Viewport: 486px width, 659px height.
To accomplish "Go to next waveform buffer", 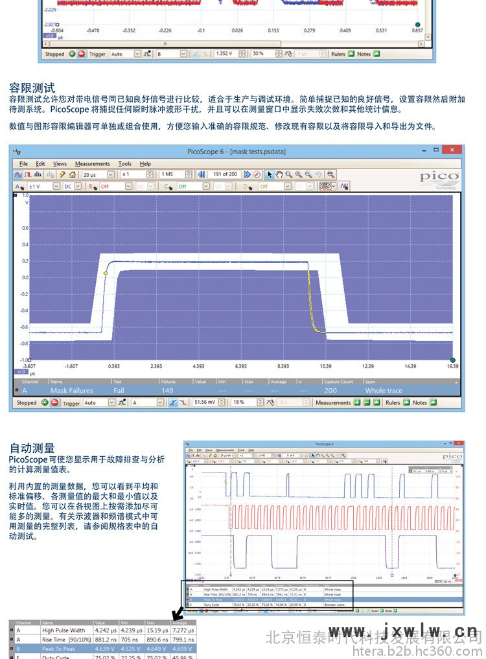I will coord(247,174).
